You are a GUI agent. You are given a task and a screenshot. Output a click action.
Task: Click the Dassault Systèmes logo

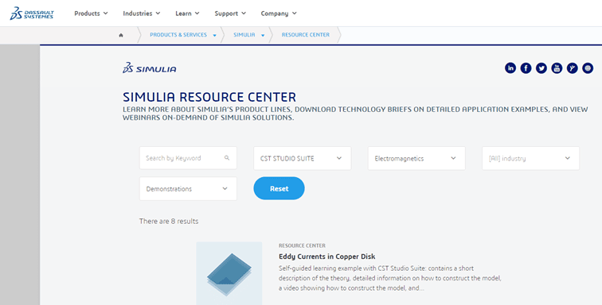click(32, 13)
